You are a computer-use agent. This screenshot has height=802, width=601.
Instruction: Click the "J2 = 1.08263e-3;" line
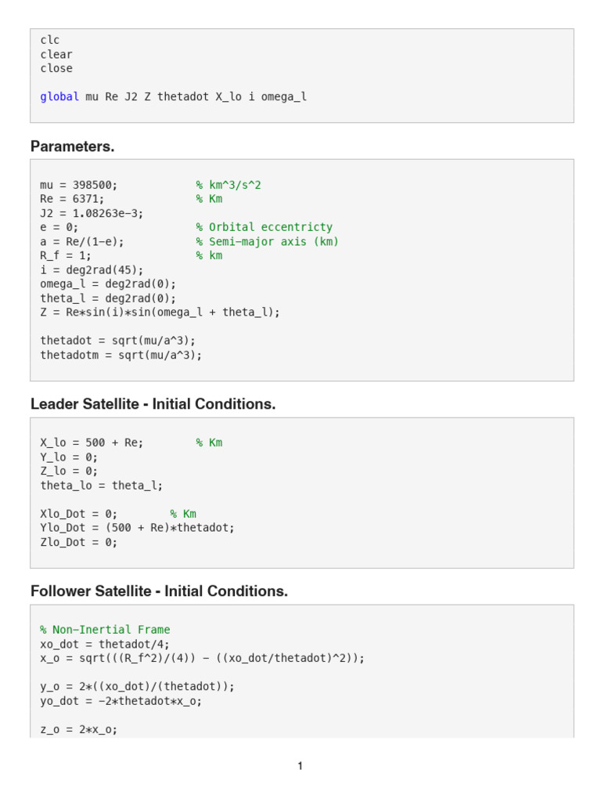(92, 213)
